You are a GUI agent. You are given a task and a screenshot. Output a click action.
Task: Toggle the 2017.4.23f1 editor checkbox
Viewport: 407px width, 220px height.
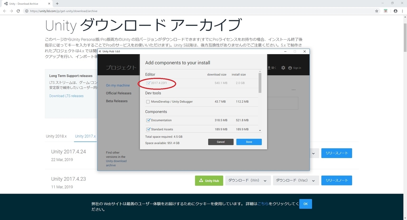pyautogui.click(x=148, y=83)
